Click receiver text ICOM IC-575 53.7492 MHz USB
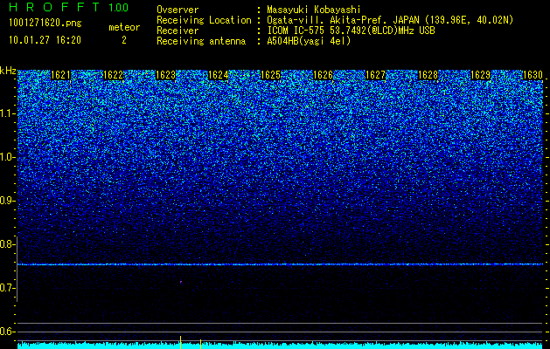The image size is (550, 349). point(351,31)
